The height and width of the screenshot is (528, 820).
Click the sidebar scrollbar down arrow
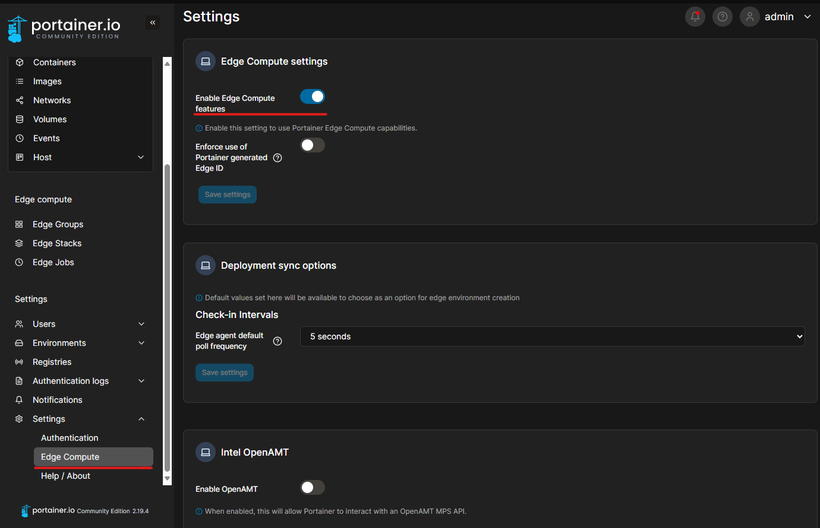pos(167,479)
